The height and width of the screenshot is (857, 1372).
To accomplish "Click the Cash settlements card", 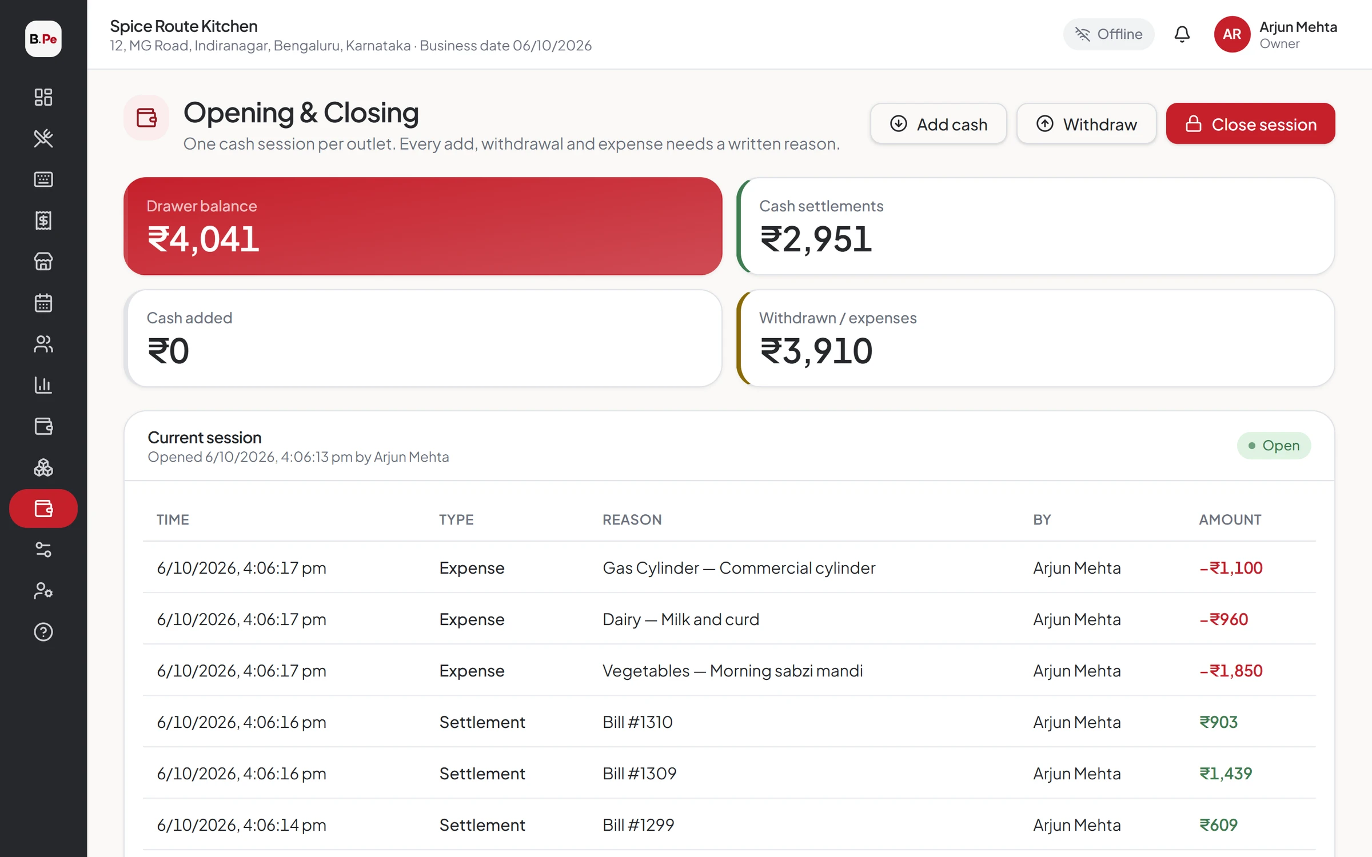I will [1035, 226].
